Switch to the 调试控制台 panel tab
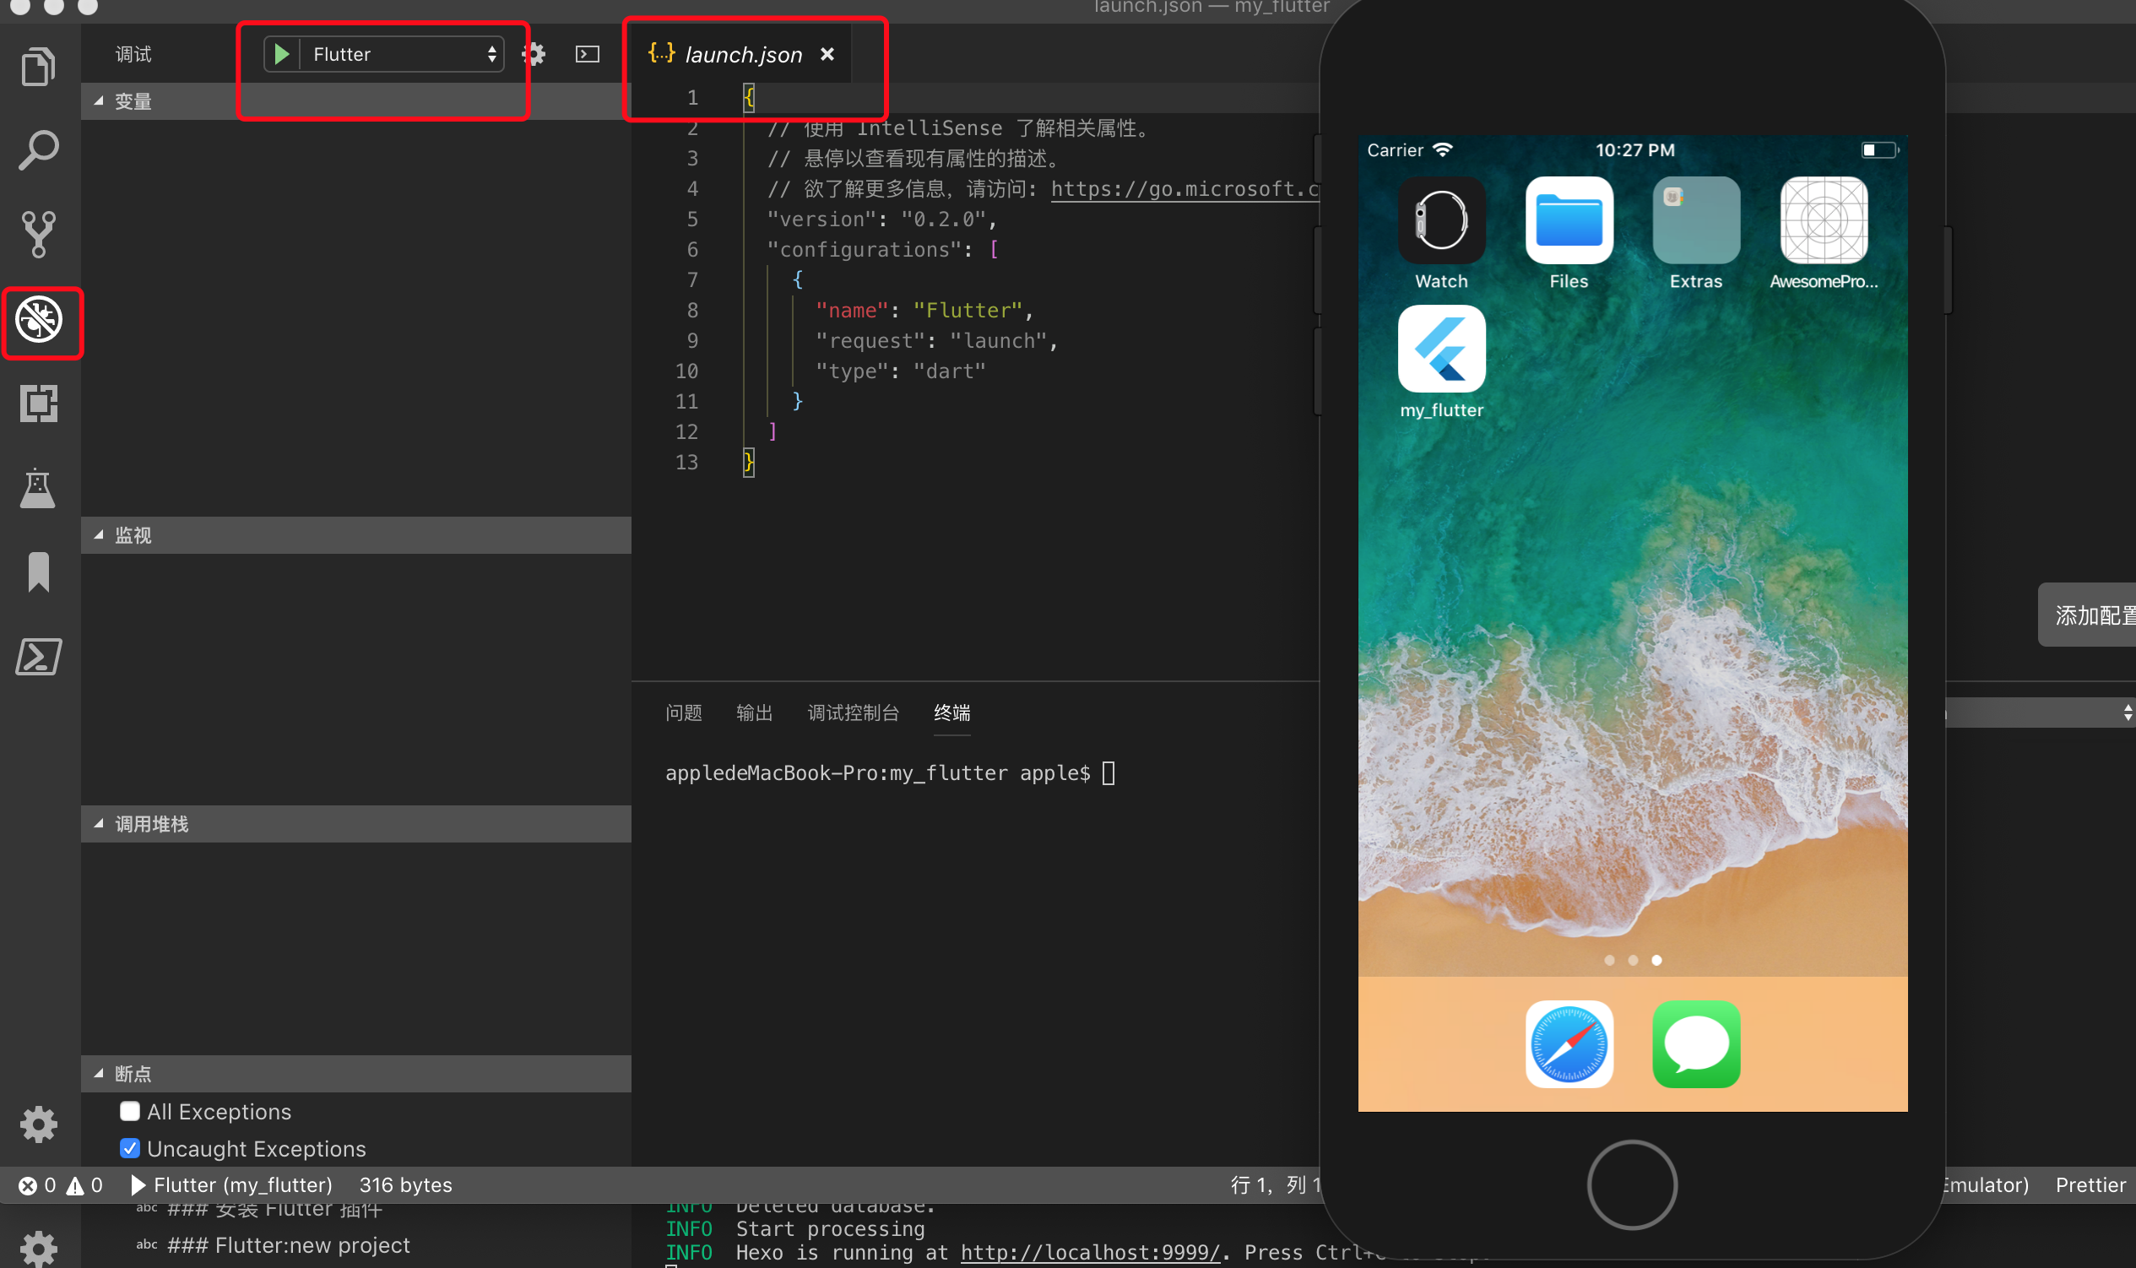 point(853,713)
